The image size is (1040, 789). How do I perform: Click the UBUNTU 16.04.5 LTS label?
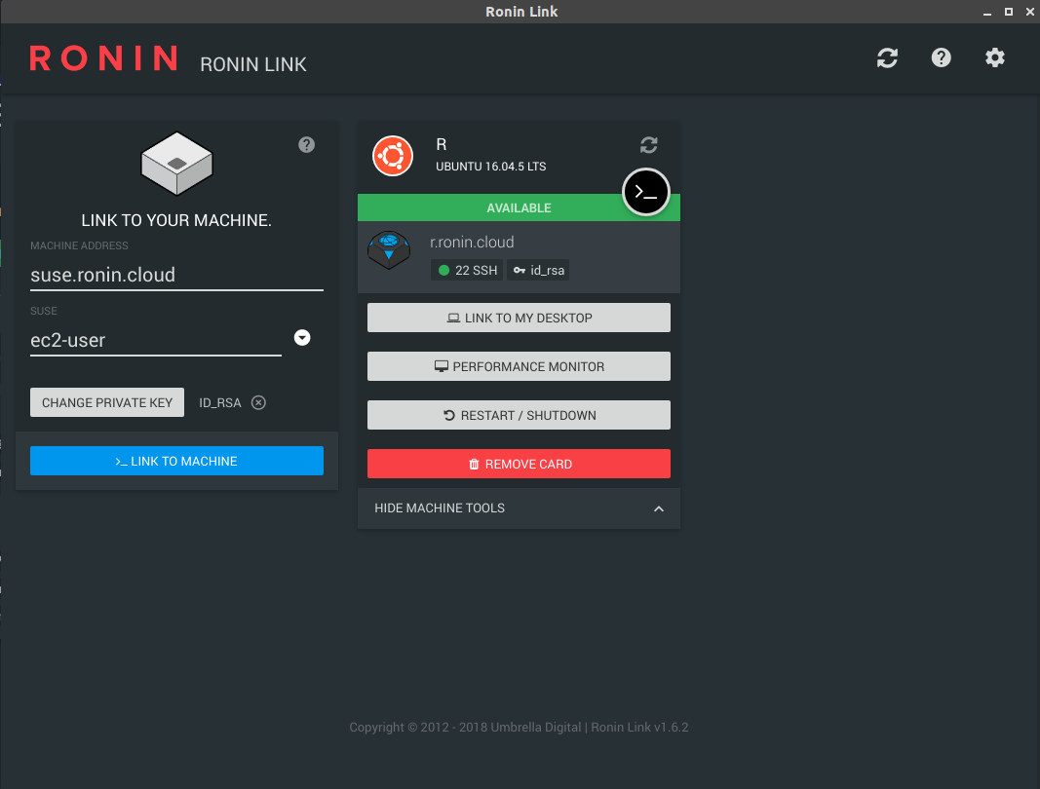coord(491,167)
